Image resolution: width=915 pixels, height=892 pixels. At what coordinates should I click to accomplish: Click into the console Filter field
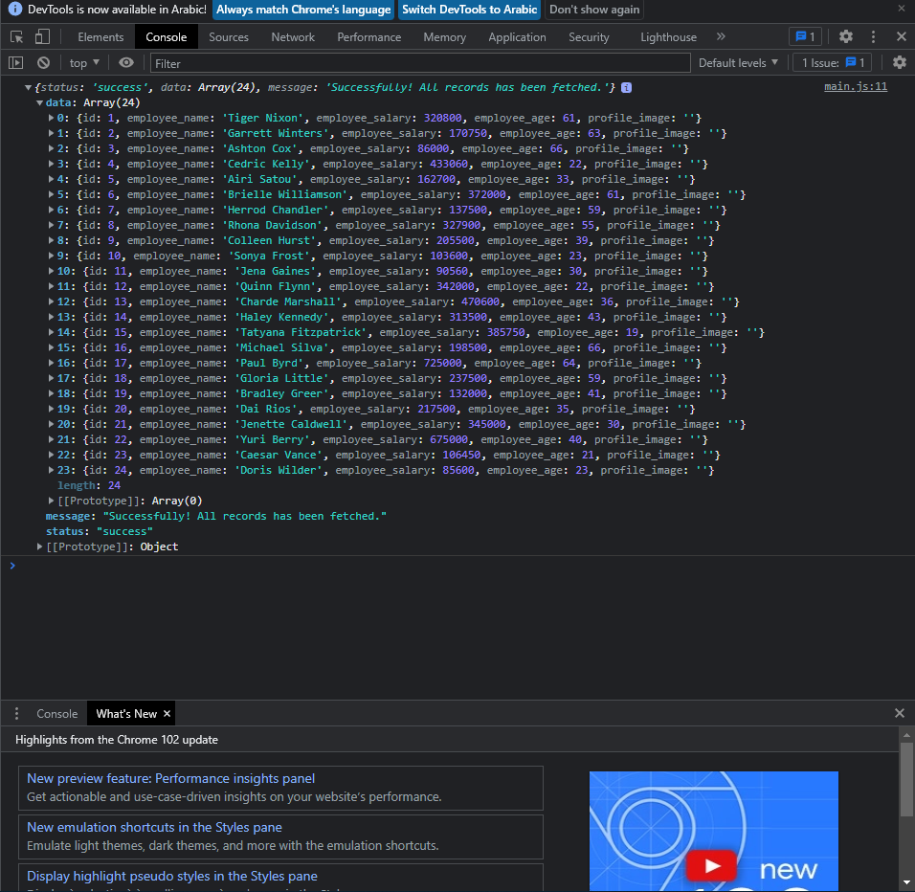pyautogui.click(x=420, y=63)
